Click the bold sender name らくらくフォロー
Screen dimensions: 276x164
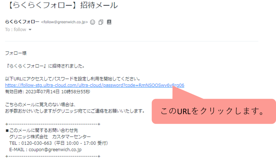[22, 22]
